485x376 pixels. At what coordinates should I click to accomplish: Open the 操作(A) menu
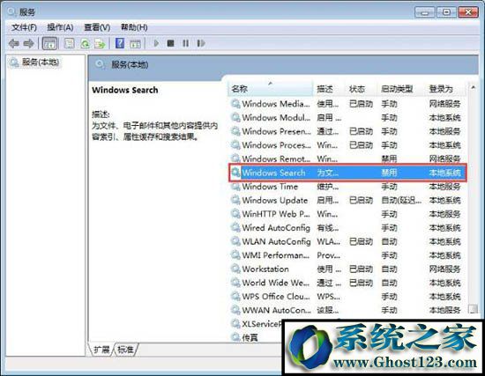(60, 27)
